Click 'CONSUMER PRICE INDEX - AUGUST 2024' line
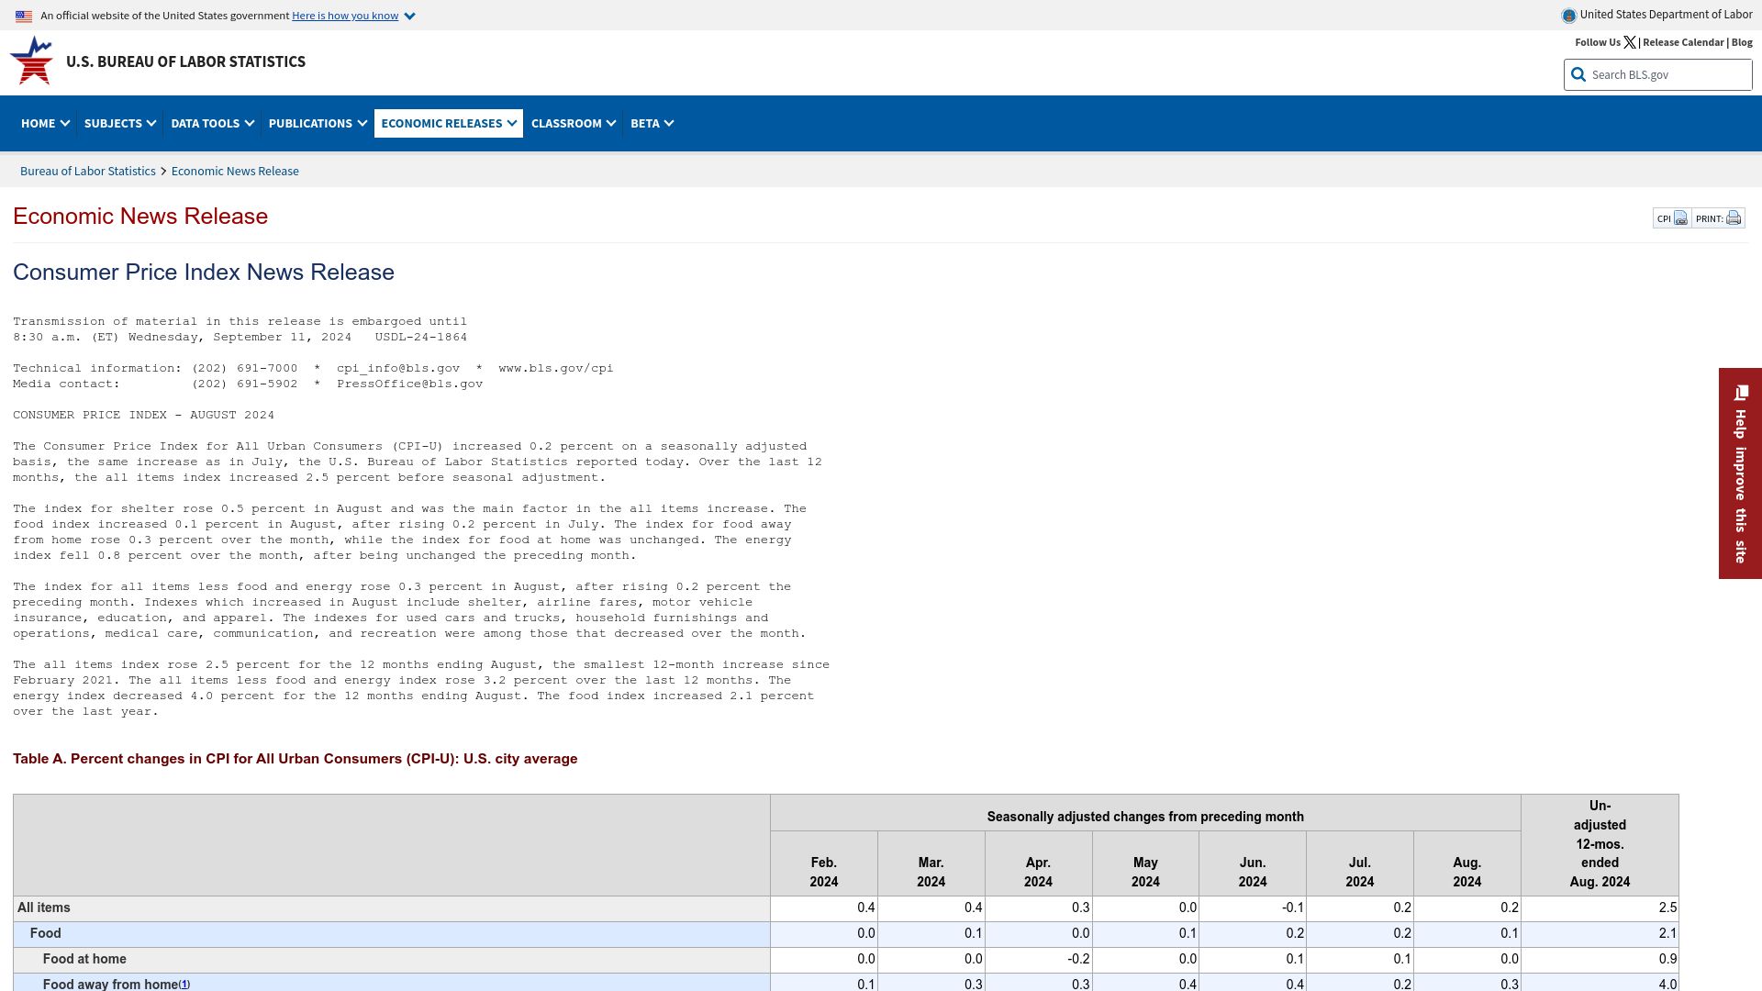This screenshot has width=1762, height=991. coord(143,415)
